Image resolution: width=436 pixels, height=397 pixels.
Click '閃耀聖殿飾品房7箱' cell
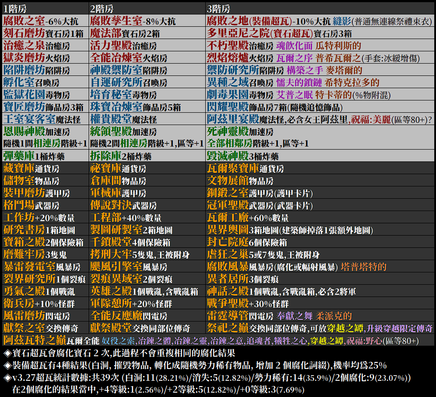(x=320, y=107)
